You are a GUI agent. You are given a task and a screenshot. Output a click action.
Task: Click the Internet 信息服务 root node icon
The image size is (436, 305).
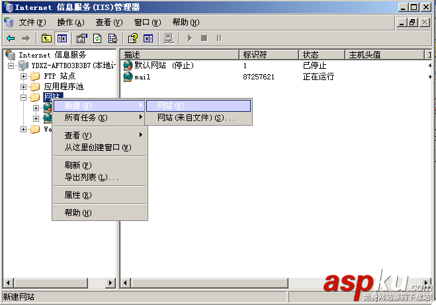coord(11,55)
